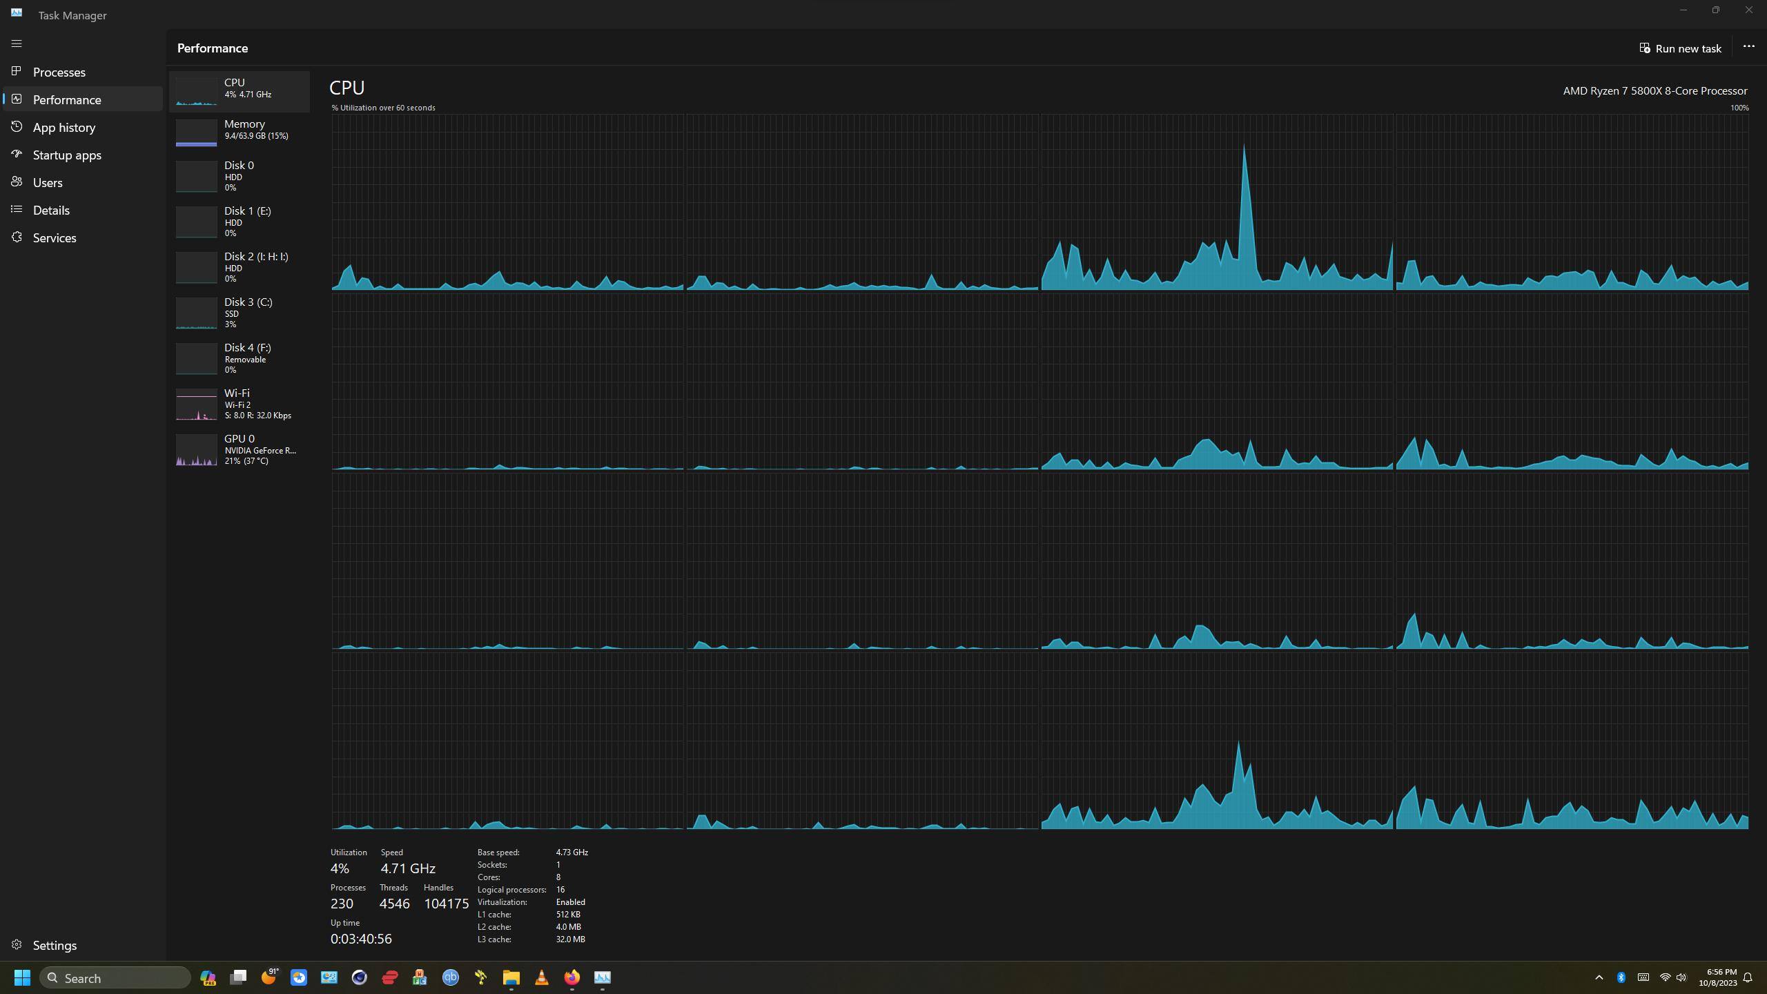Open the notification bell icon
This screenshot has height=994, width=1767.
1748,977
